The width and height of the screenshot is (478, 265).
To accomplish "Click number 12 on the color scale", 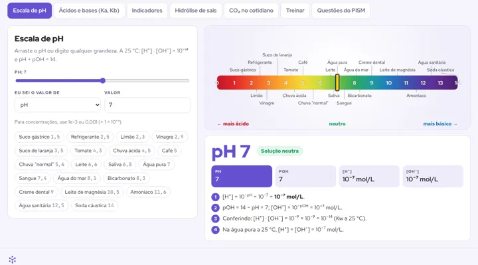I will tap(423, 82).
